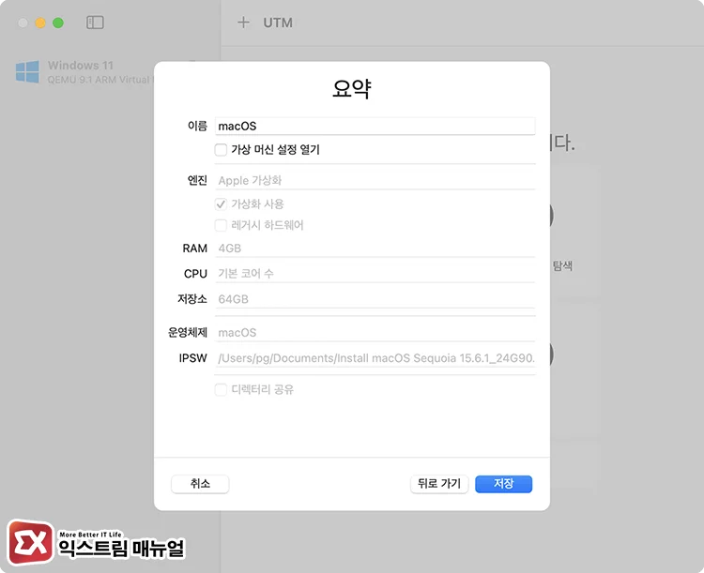
Task: Click the 엔진 field showing Apple 가상화
Action: pos(375,180)
